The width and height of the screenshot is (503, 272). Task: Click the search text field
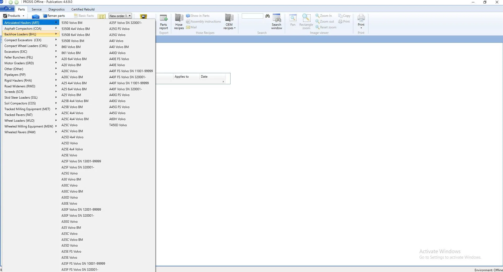click(252, 16)
